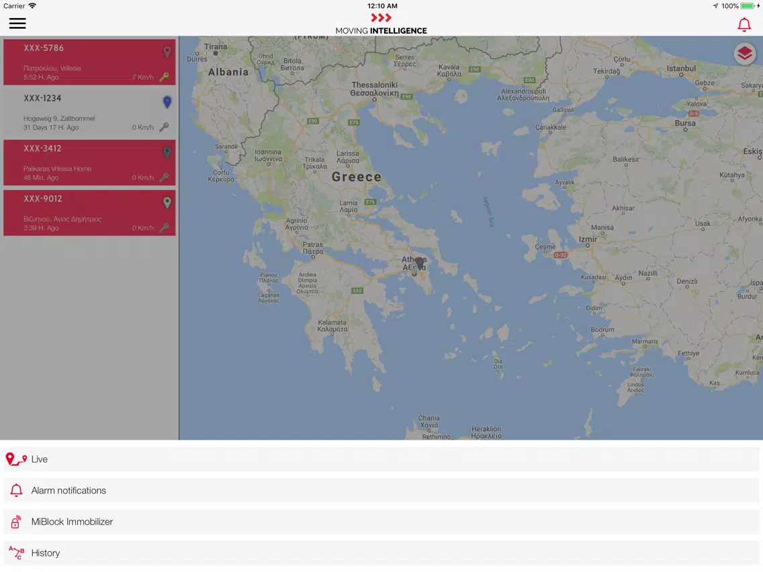Click Albania label on the map
This screenshot has height=572, width=763.
point(228,72)
